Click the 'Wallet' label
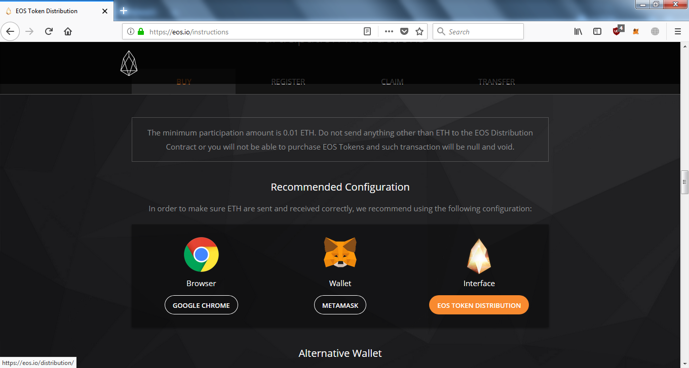 [x=340, y=283]
